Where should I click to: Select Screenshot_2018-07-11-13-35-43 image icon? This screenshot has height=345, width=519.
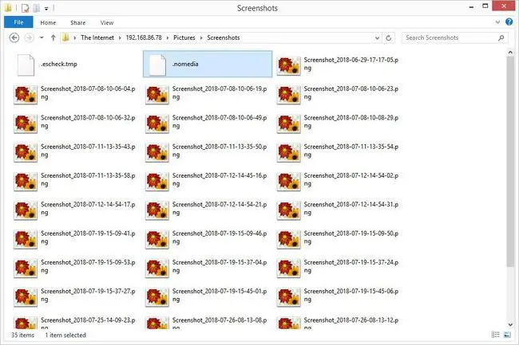pos(26,152)
